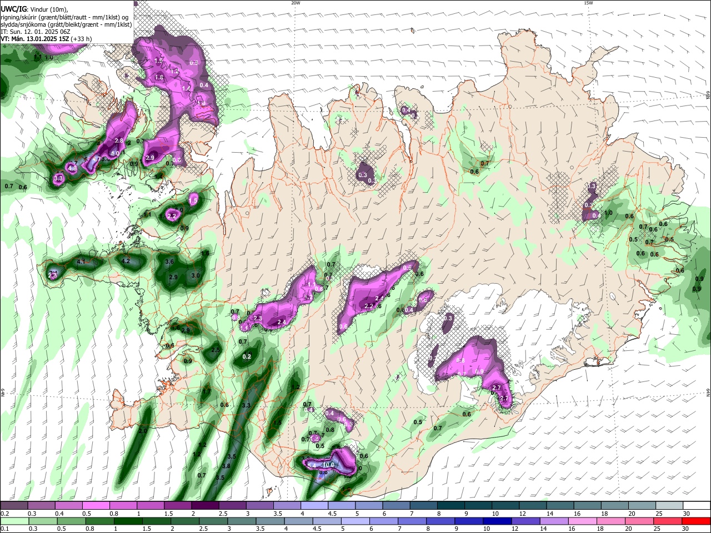Click the 66N latitude label on the right edge
711x533 pixels.
pos(708,95)
